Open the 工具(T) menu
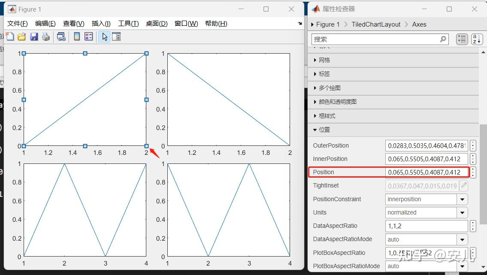The height and width of the screenshot is (275, 487). [x=128, y=24]
